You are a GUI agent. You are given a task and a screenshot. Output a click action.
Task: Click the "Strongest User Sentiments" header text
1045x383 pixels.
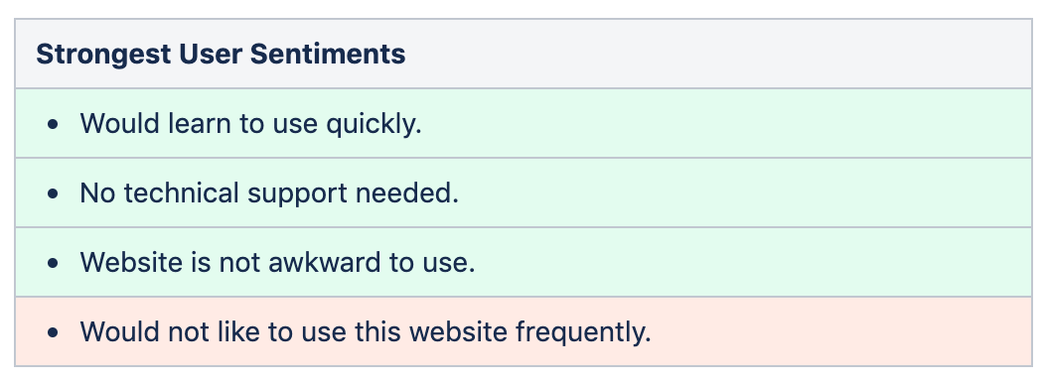[x=221, y=54]
